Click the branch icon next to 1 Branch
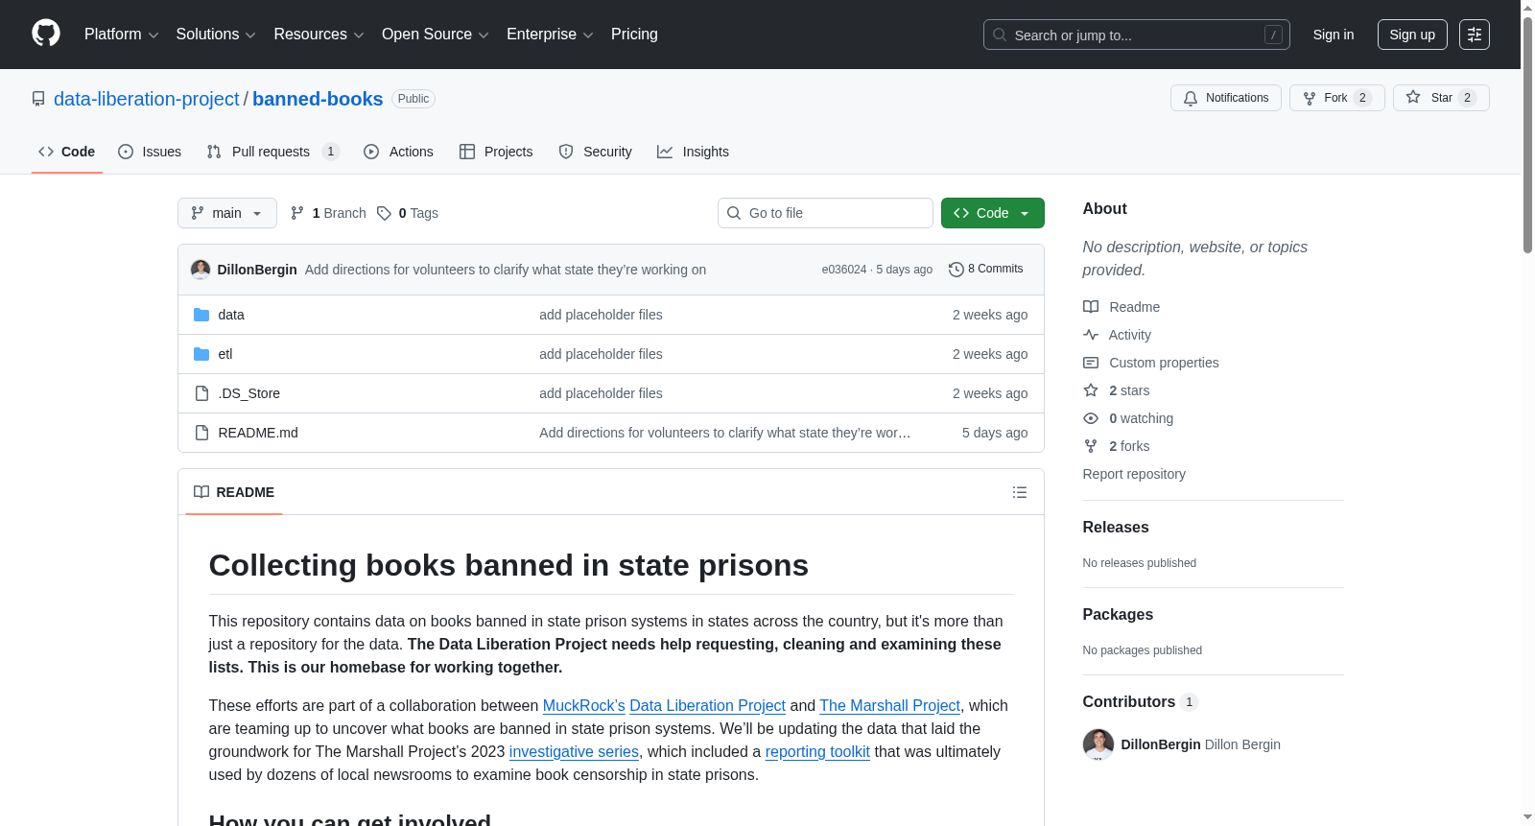This screenshot has height=826, width=1535. (297, 213)
